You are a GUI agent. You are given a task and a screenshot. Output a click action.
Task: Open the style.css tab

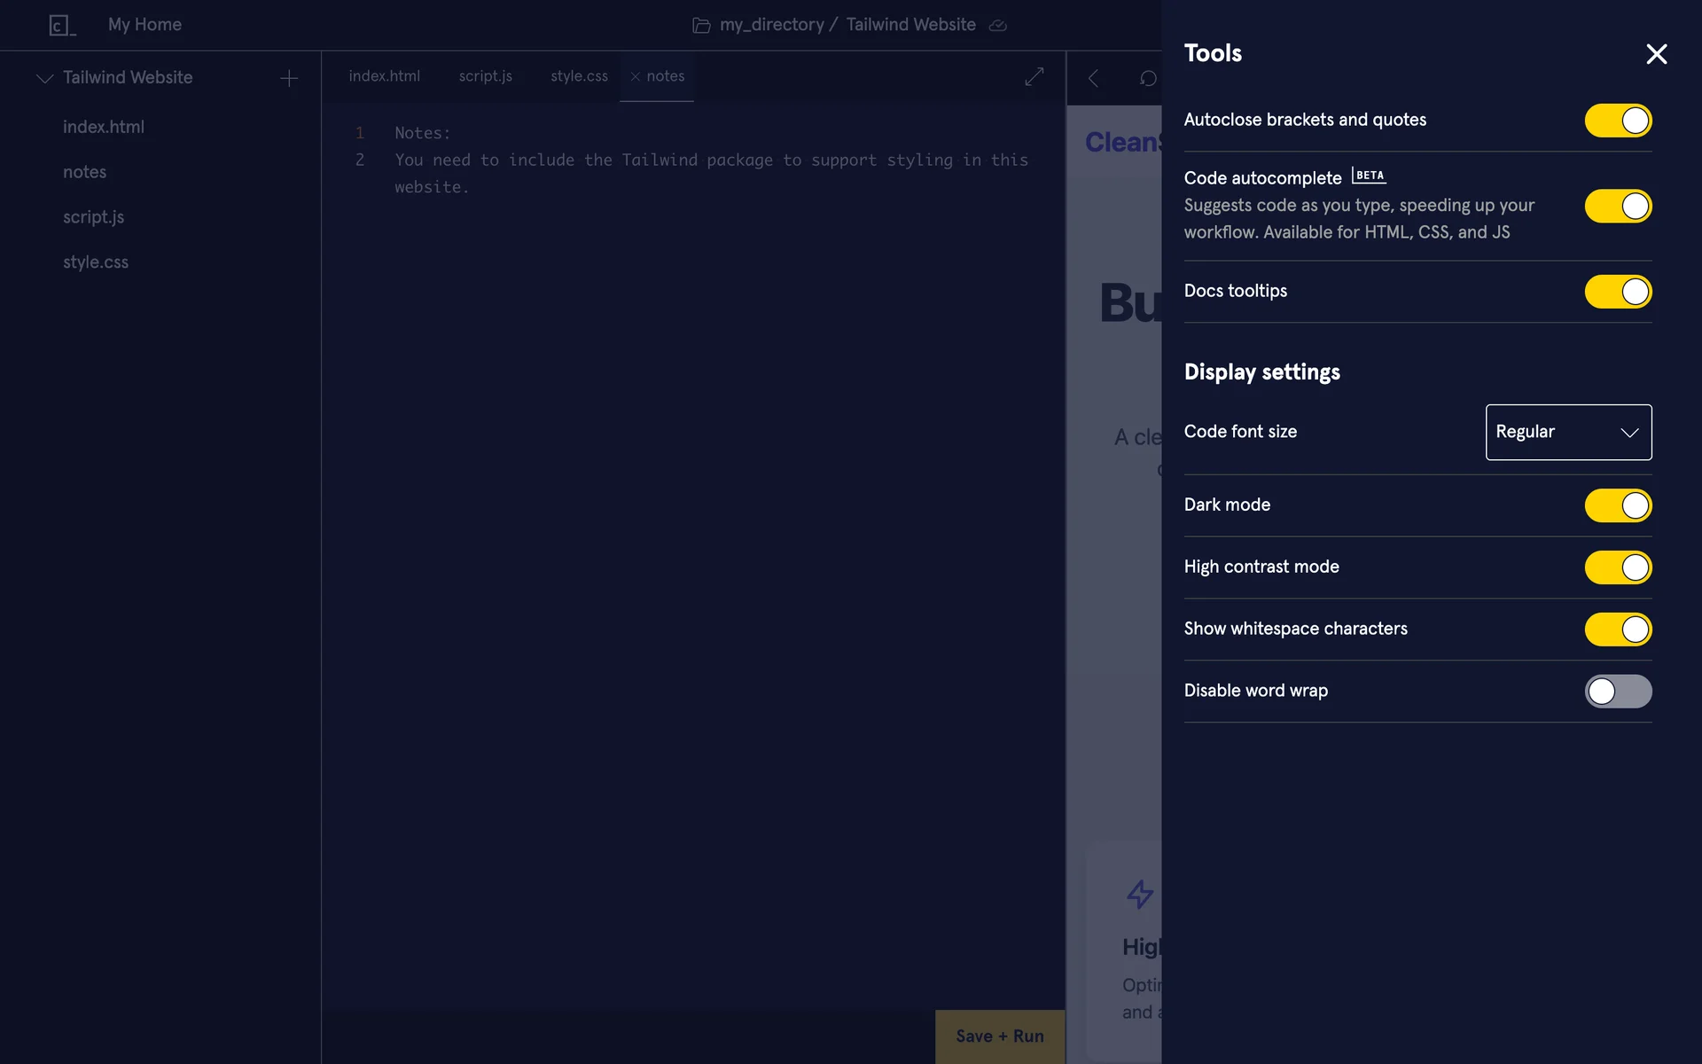click(x=579, y=76)
